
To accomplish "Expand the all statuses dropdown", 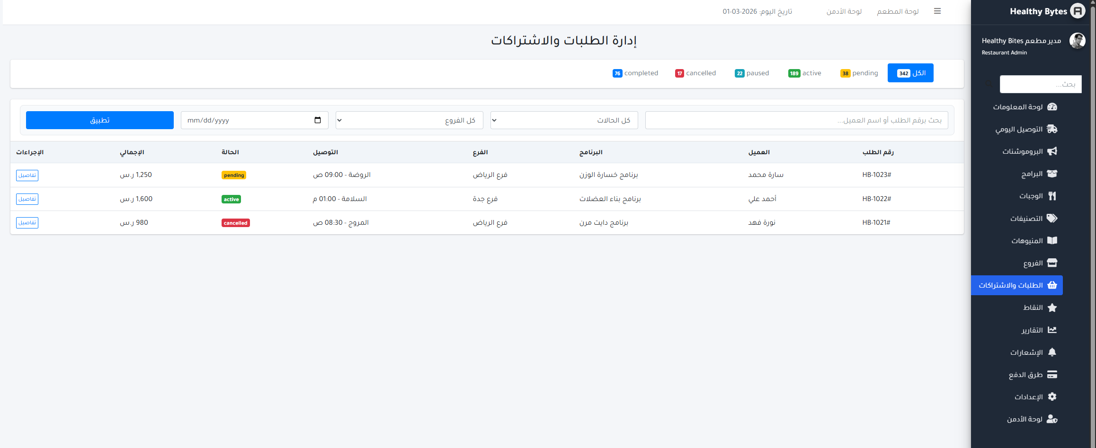I will tap(564, 120).
